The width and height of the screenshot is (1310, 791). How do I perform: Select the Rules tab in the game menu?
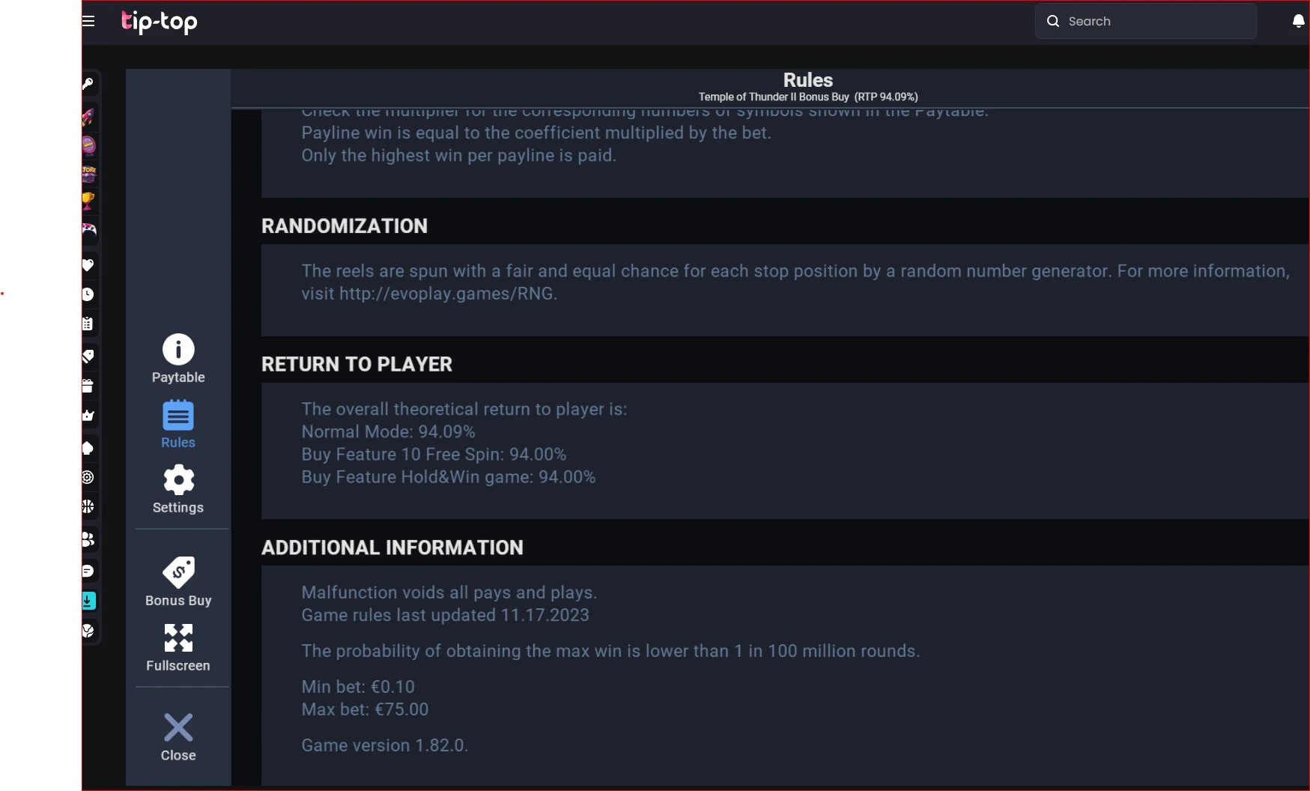pos(178,424)
